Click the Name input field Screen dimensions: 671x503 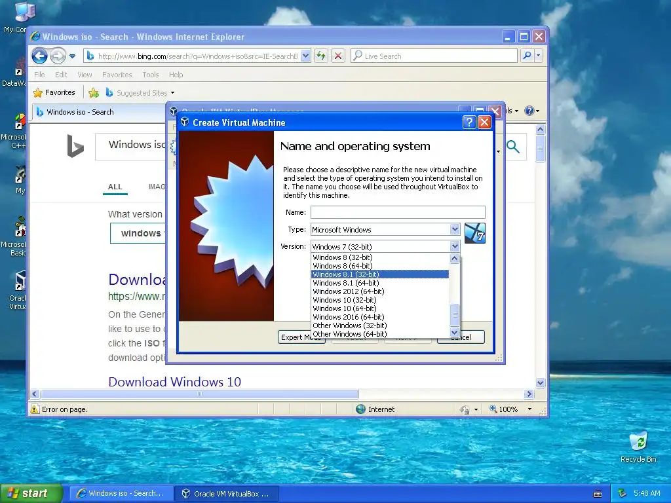pos(398,212)
